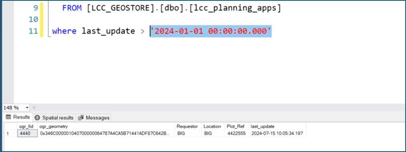This screenshot has height=152, width=406.
Task: Select the ogr_geometry column header
Action: 106,126
